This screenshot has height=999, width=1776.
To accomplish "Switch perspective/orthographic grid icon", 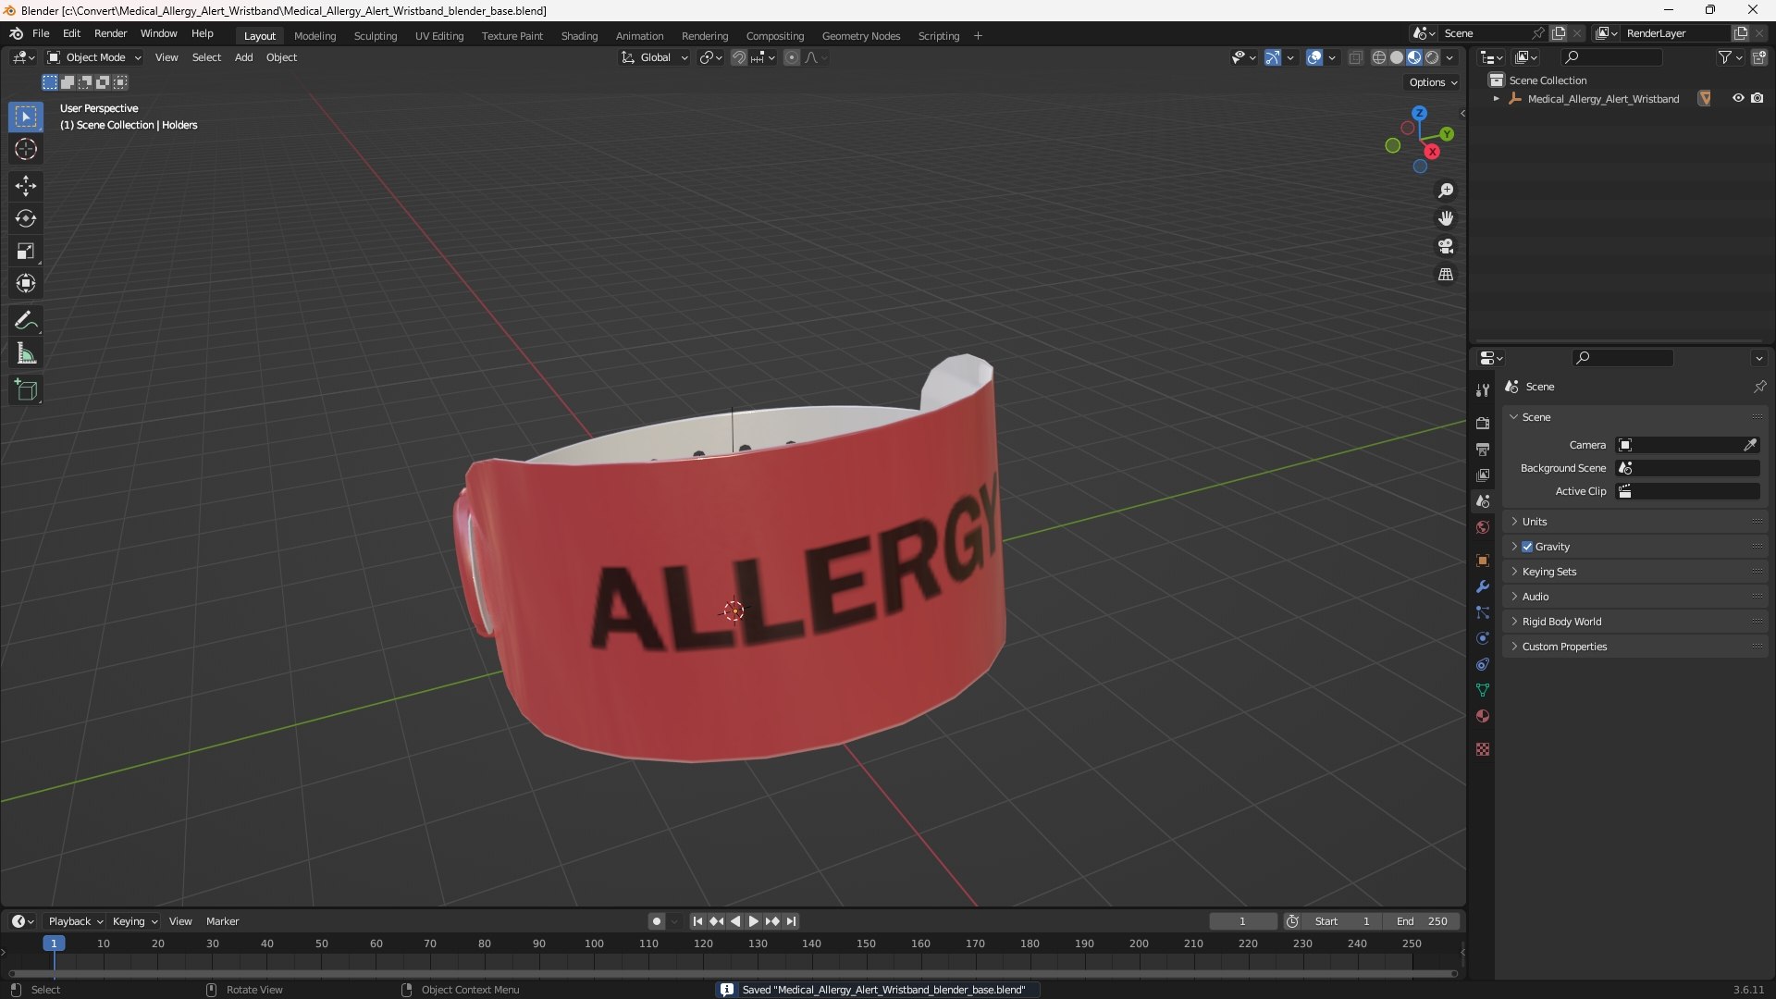I will point(1446,275).
